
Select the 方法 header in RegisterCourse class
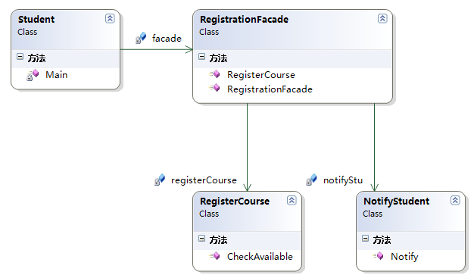point(218,239)
